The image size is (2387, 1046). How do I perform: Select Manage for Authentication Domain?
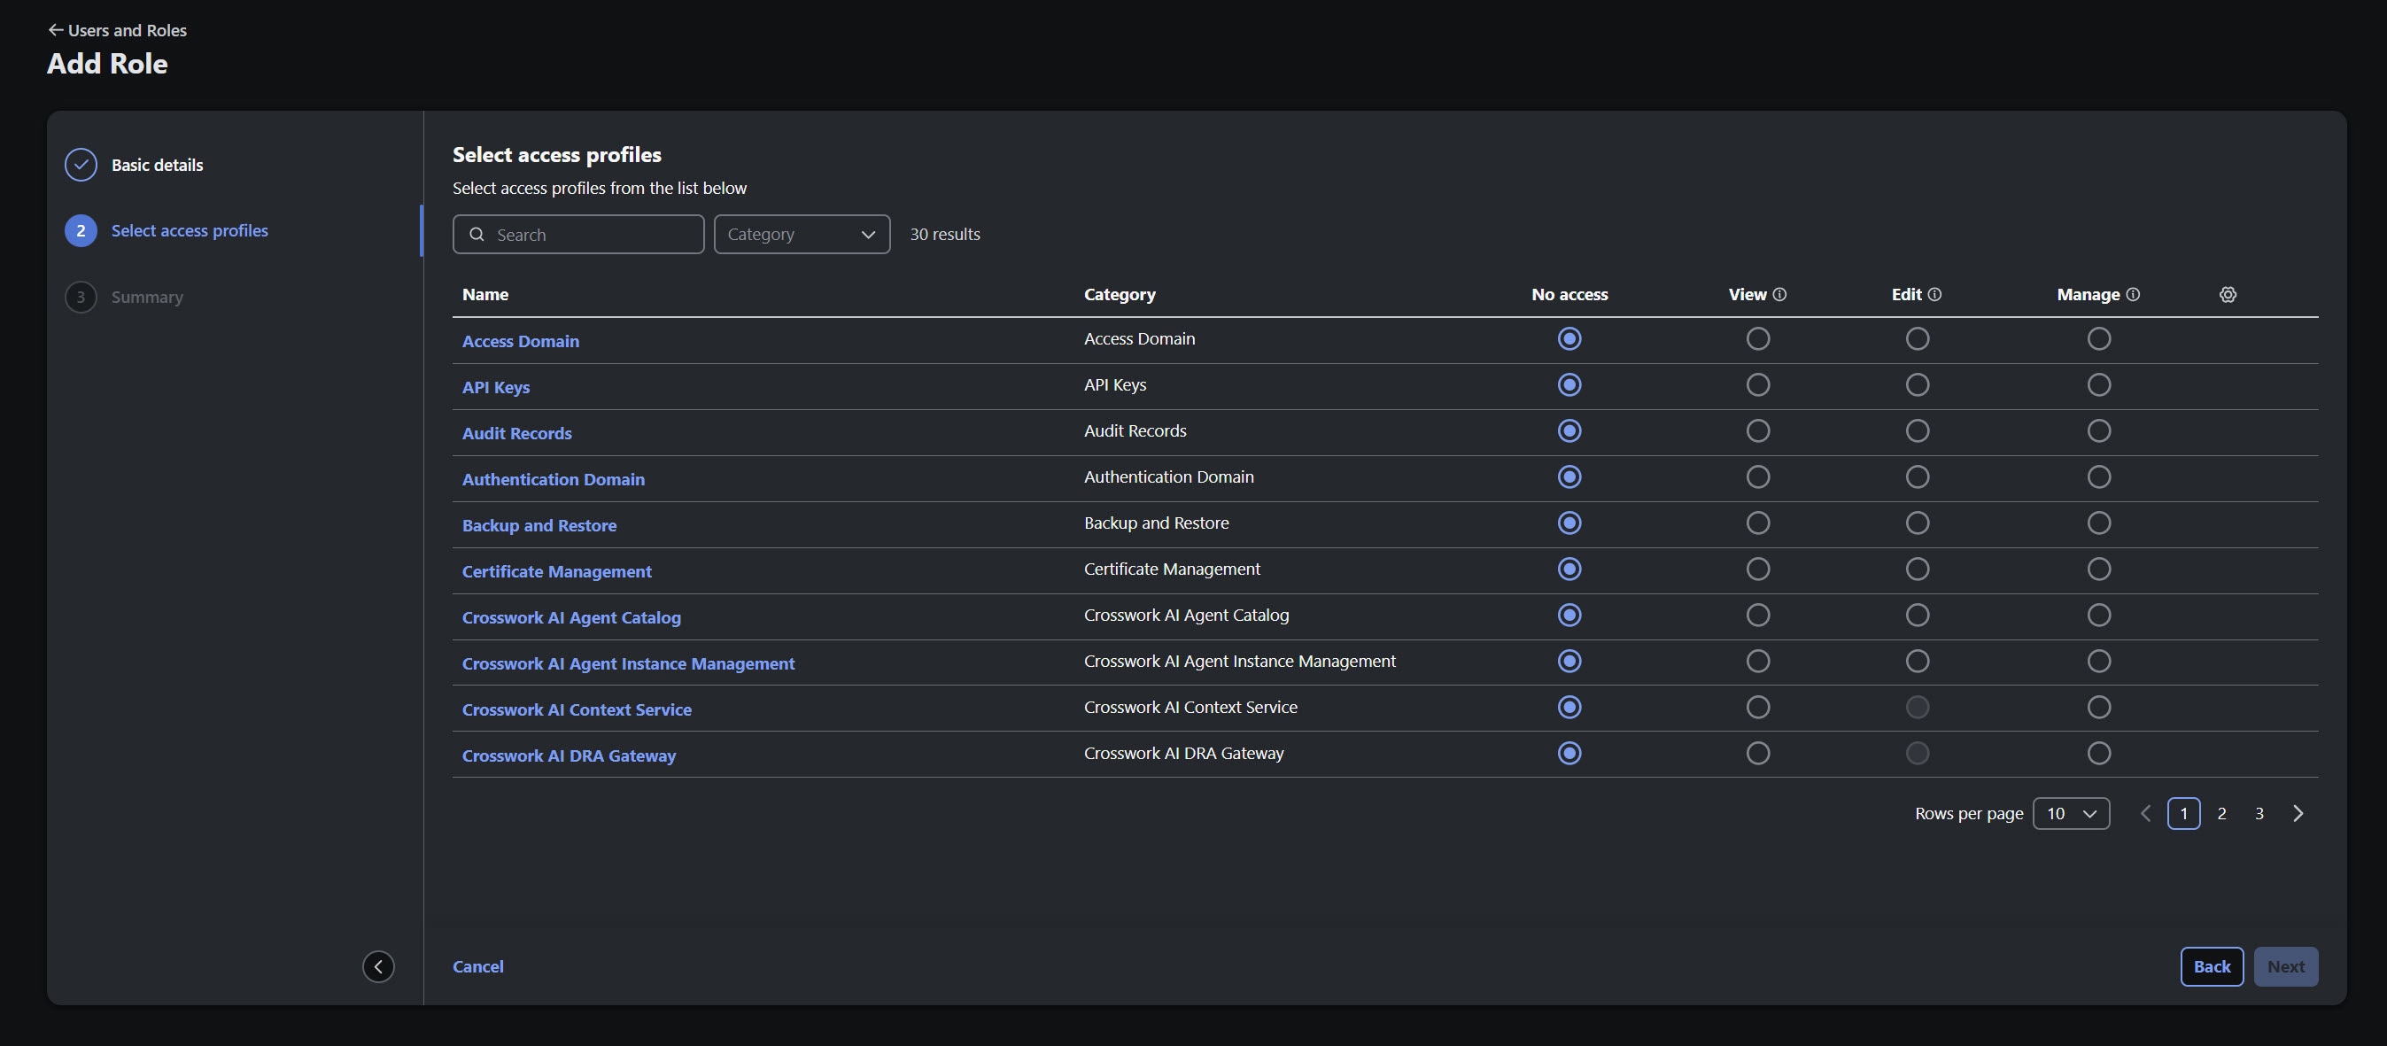point(2099,477)
